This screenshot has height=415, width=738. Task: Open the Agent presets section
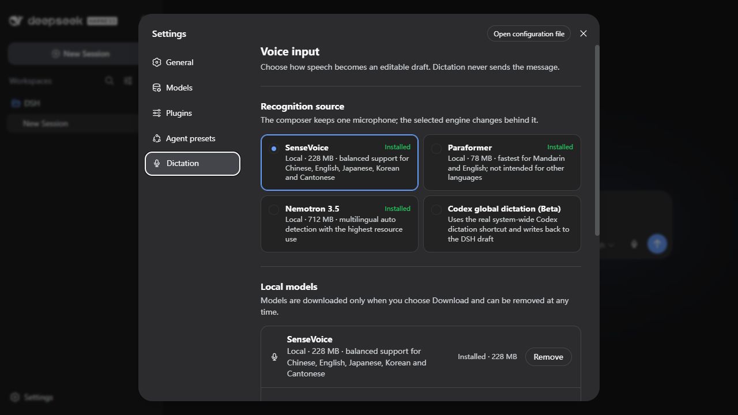pyautogui.click(x=192, y=138)
